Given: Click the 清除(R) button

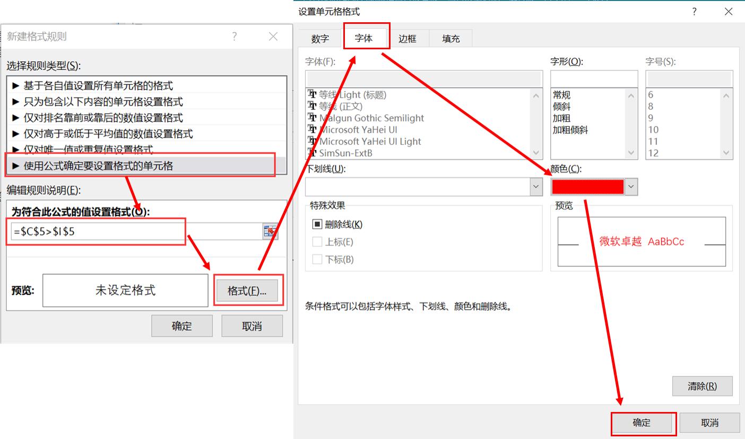Looking at the screenshot, I should pos(702,386).
